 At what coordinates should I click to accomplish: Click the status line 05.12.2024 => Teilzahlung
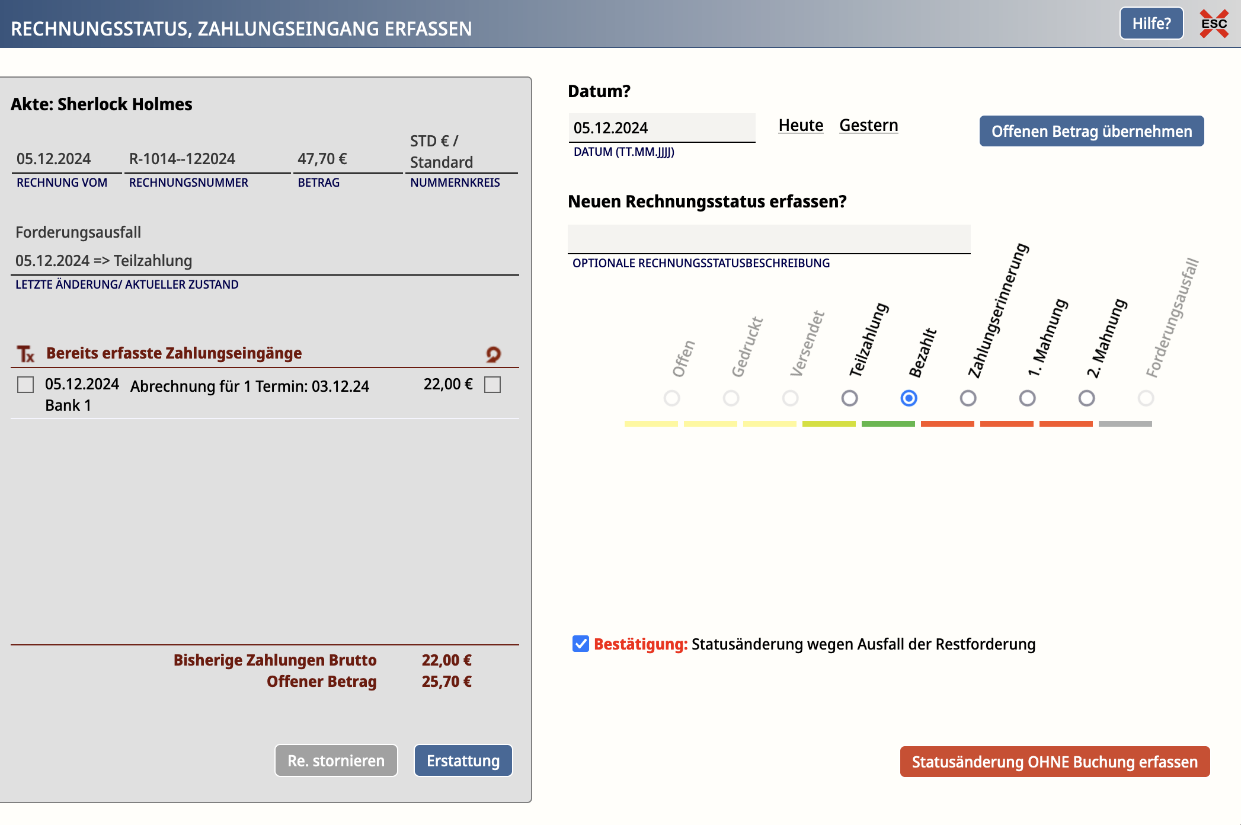click(x=104, y=261)
